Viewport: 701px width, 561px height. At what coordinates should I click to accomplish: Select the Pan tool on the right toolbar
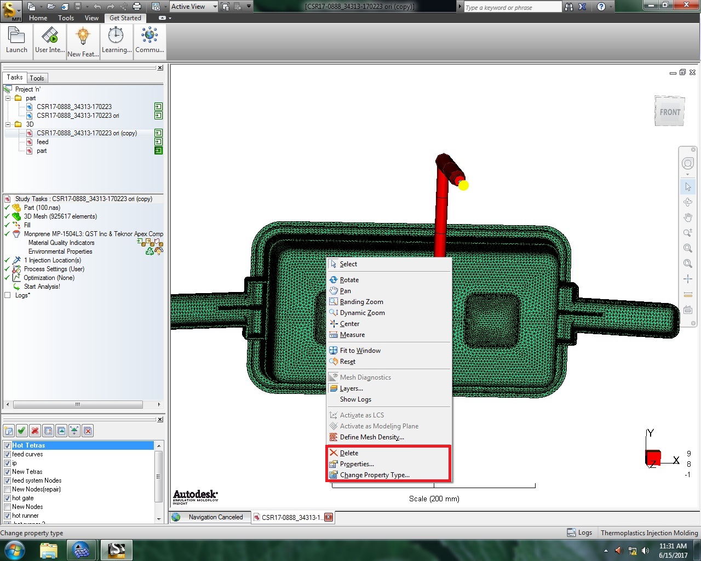[x=688, y=217]
